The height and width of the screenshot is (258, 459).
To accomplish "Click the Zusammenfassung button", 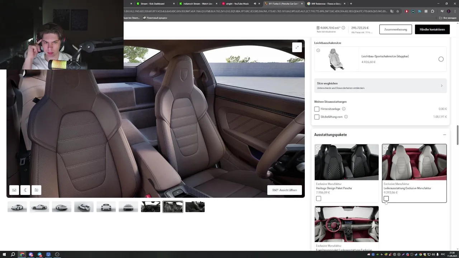I will point(396,29).
